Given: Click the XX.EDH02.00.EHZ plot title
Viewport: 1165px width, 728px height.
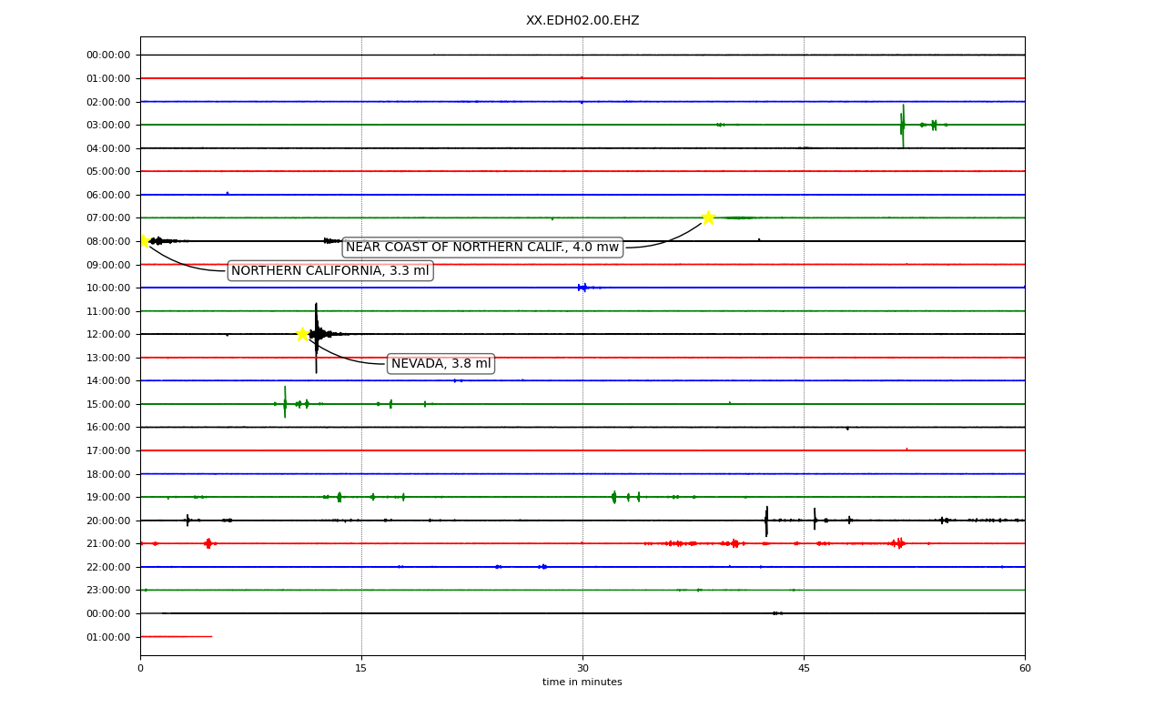Looking at the screenshot, I should click(x=582, y=20).
